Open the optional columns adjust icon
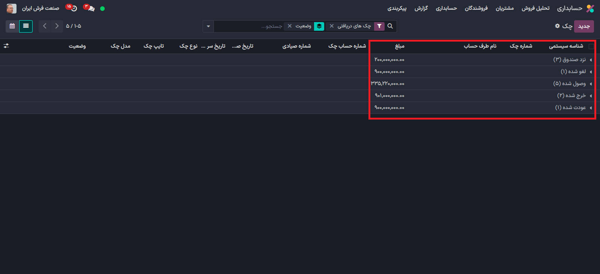The image size is (600, 274). point(6,46)
